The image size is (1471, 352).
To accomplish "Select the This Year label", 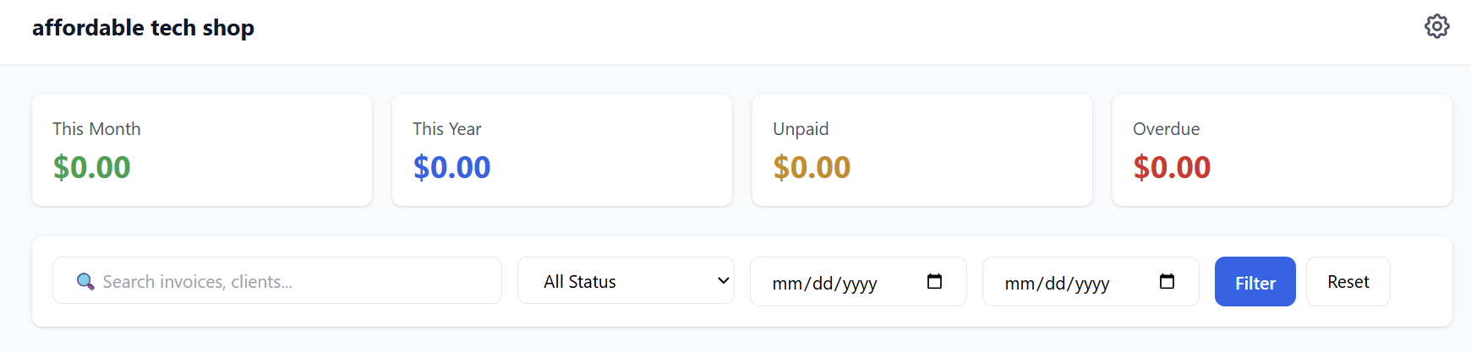I will pos(446,129).
